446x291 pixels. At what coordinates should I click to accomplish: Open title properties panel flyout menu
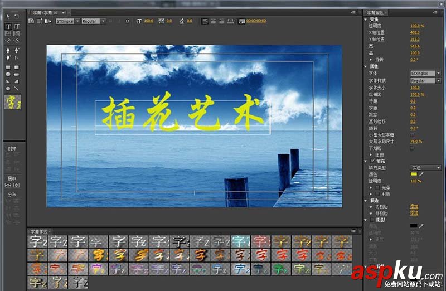point(435,12)
